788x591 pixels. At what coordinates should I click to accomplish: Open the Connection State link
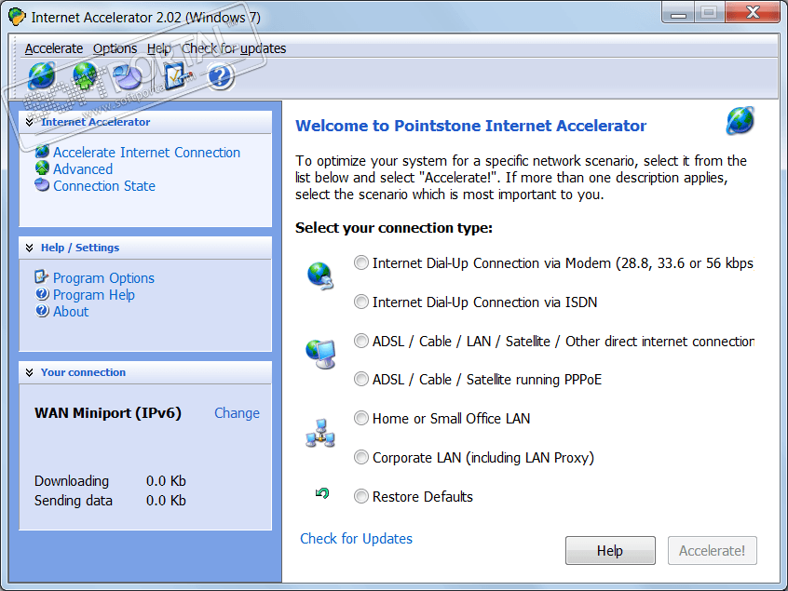(104, 186)
